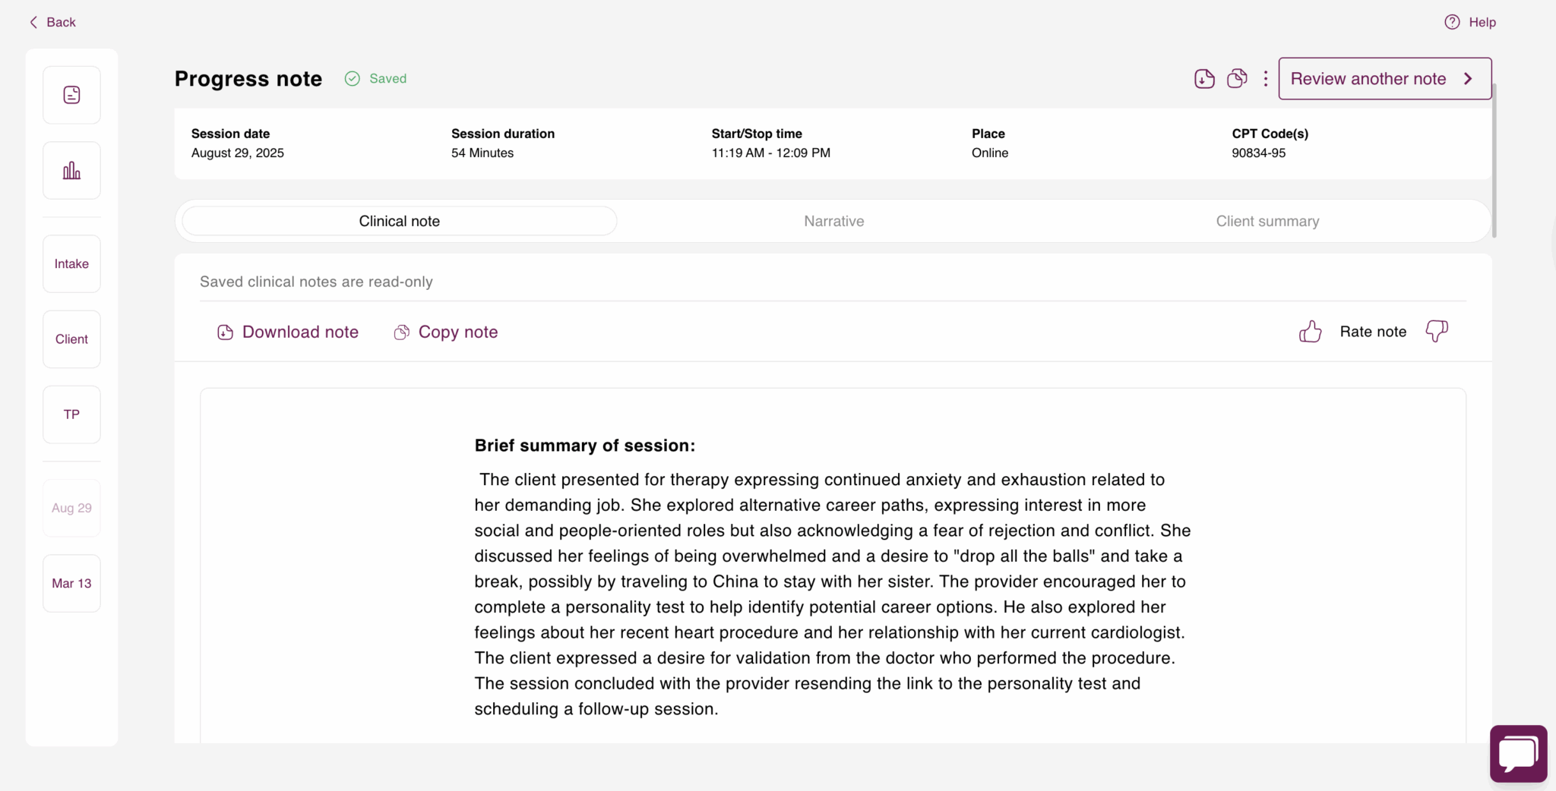This screenshot has height=791, width=1556.
Task: Open the TP sidebar item
Action: (71, 414)
